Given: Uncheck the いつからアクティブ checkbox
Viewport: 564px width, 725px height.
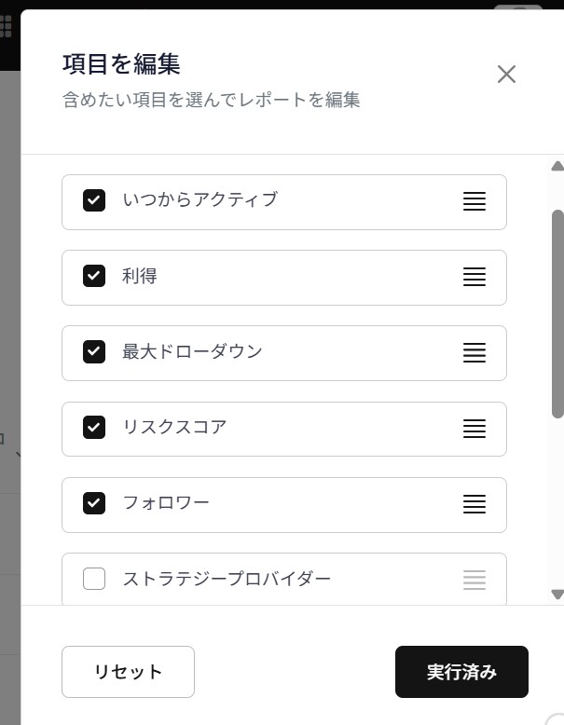Looking at the screenshot, I should 94,200.
